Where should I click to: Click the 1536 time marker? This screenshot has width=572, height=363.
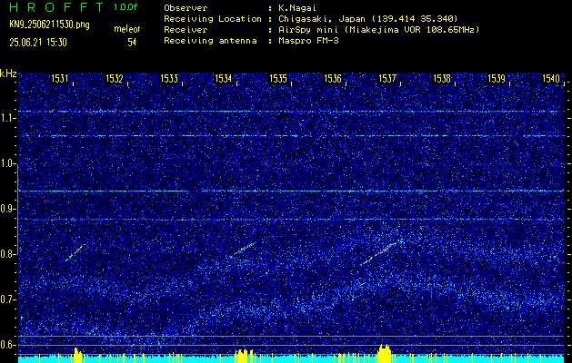click(x=333, y=79)
